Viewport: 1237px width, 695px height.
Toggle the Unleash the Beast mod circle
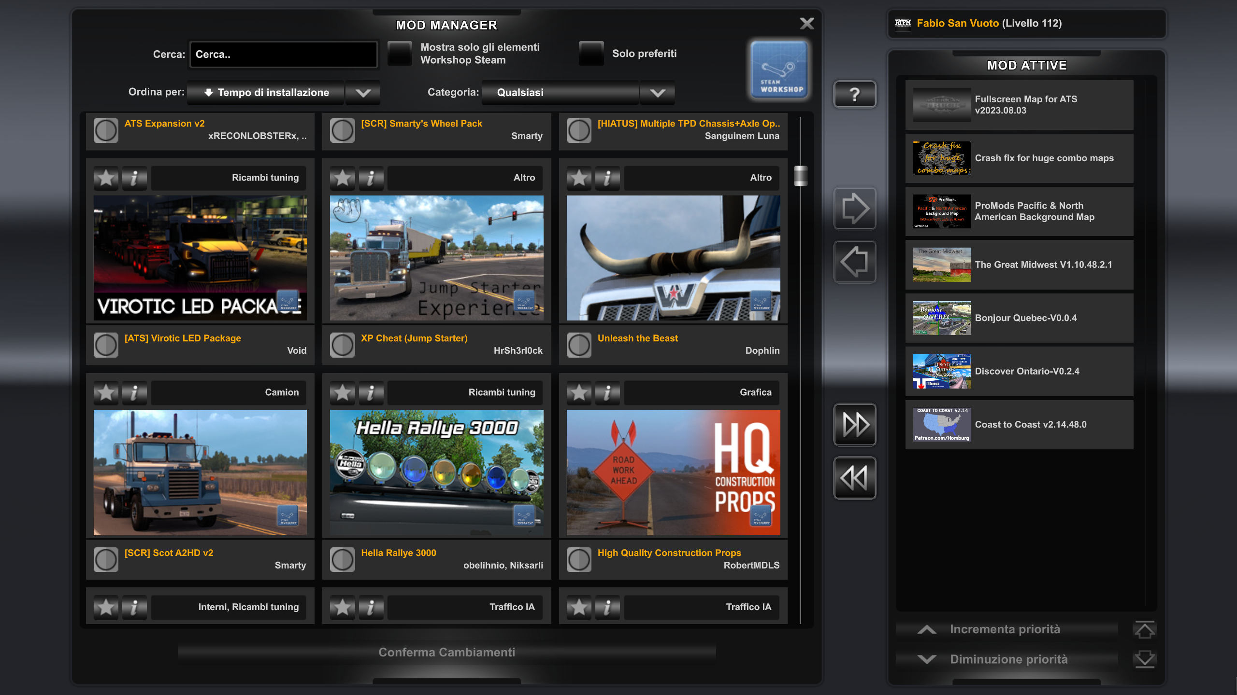click(579, 345)
